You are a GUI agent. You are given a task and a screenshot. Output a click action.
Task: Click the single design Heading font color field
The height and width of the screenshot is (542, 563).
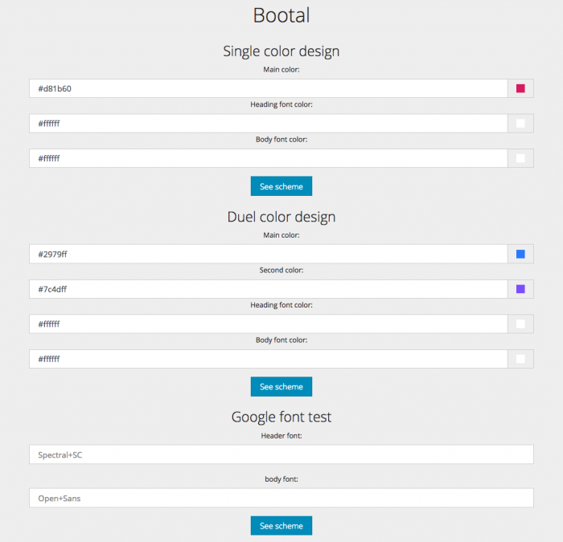(x=268, y=124)
